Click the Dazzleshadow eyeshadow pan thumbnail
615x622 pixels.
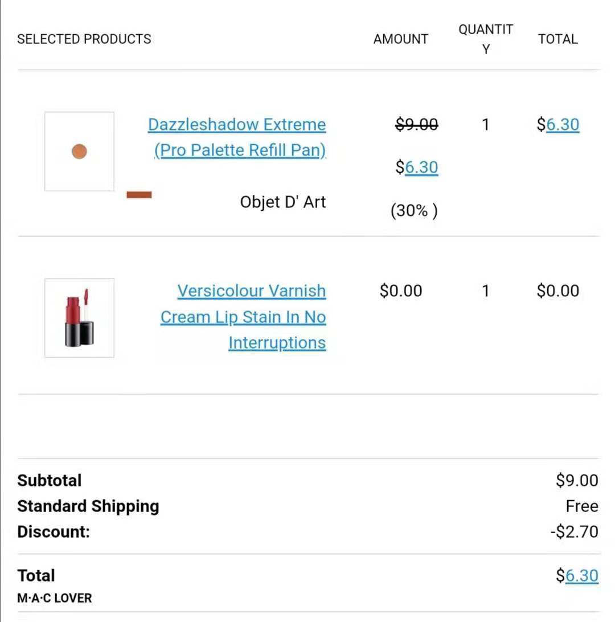tap(79, 152)
